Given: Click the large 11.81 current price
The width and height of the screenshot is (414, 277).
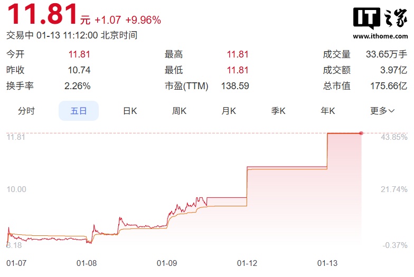Looking at the screenshot, I should coord(42,15).
